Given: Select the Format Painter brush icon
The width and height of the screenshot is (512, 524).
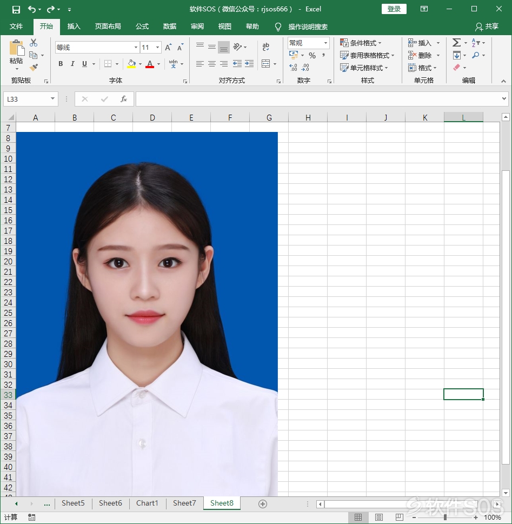Looking at the screenshot, I should click(34, 67).
